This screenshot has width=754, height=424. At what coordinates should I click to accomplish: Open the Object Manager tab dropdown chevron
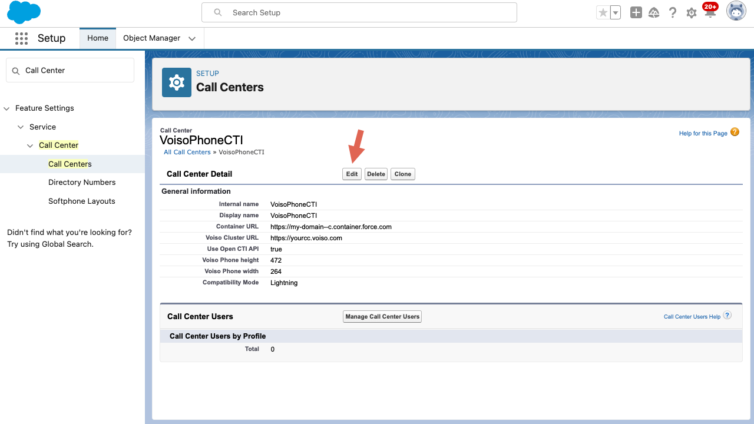(x=192, y=39)
